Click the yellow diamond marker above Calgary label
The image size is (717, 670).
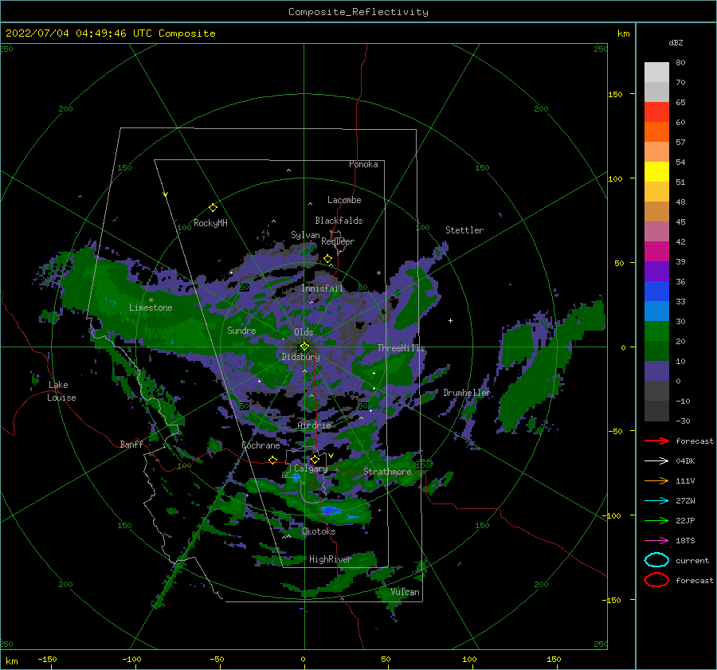click(x=315, y=459)
